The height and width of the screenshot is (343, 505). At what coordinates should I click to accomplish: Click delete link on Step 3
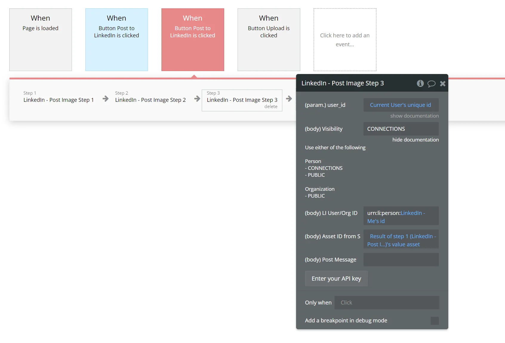click(x=271, y=107)
